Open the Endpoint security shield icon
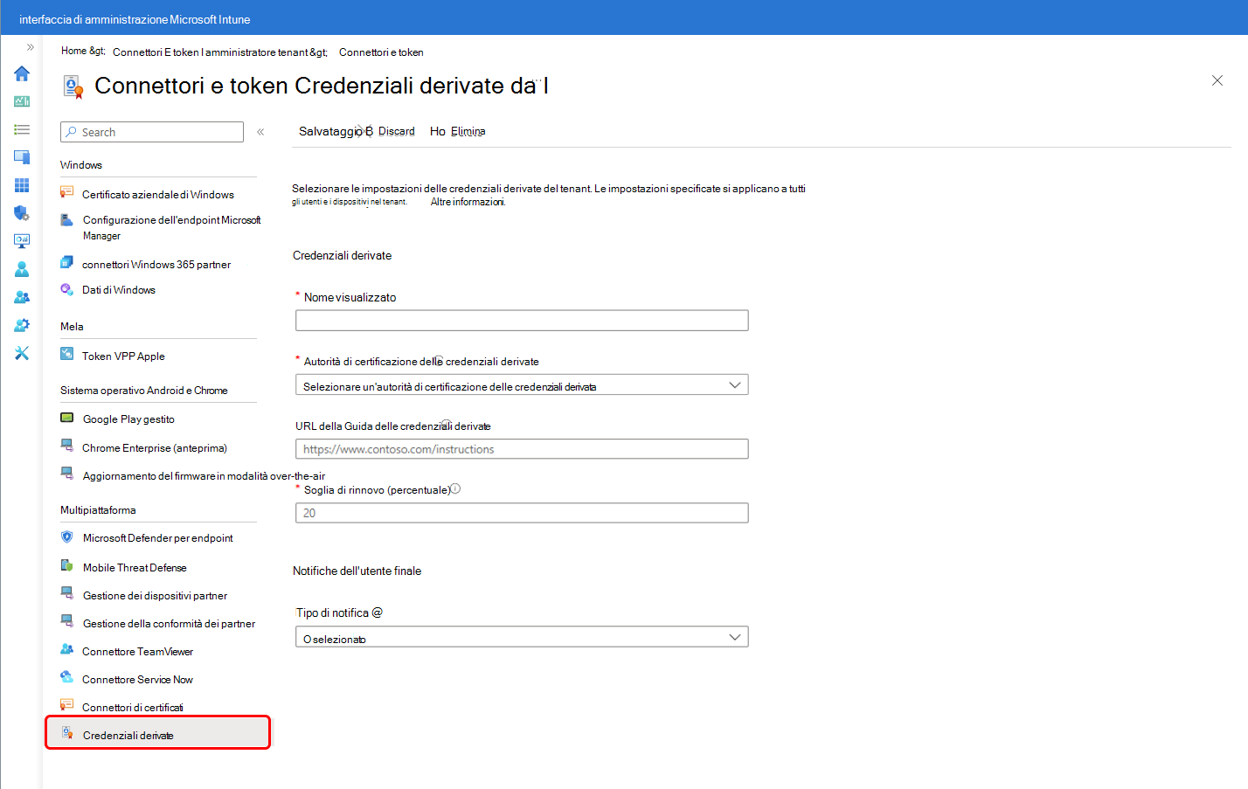This screenshot has height=789, width=1248. pyautogui.click(x=22, y=213)
